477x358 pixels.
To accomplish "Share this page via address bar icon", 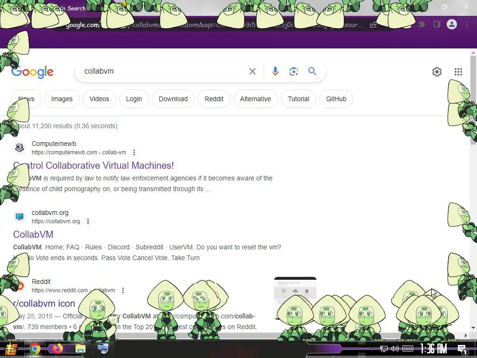I will tap(373, 25).
